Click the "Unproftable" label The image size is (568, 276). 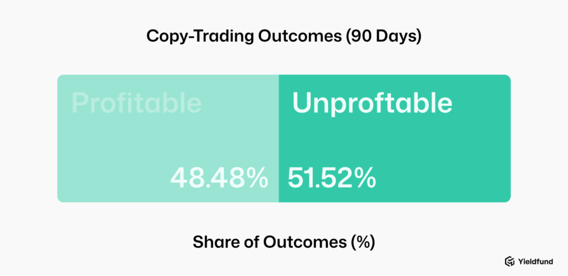(x=372, y=103)
